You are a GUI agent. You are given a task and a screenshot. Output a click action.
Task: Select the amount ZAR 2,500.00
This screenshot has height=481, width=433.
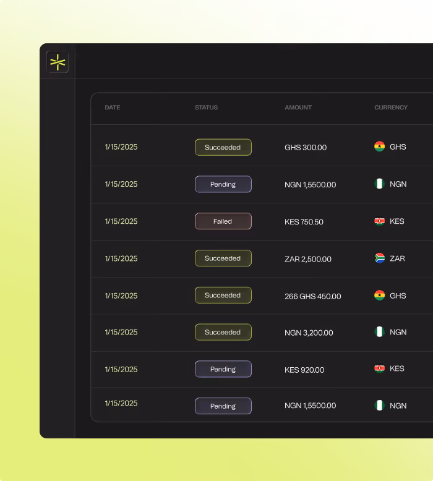pyautogui.click(x=308, y=259)
